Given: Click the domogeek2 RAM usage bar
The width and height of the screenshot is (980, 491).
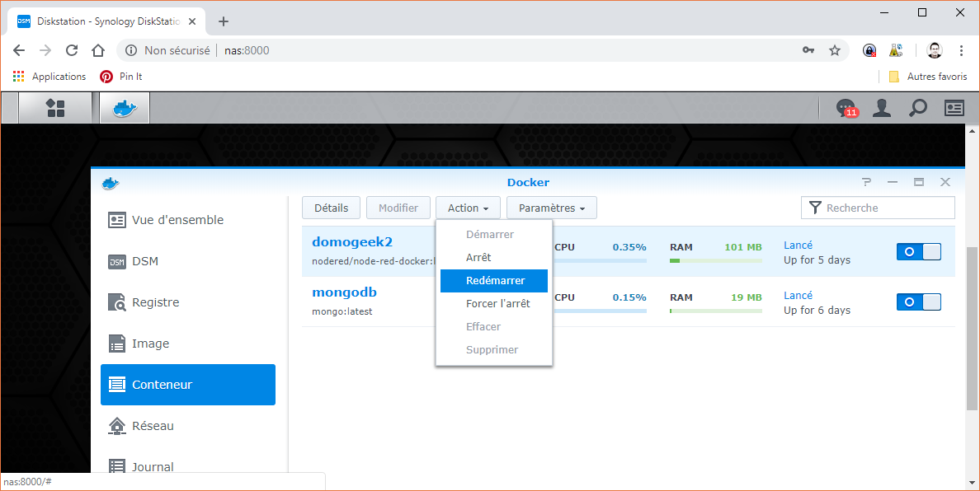Looking at the screenshot, I should (x=716, y=260).
